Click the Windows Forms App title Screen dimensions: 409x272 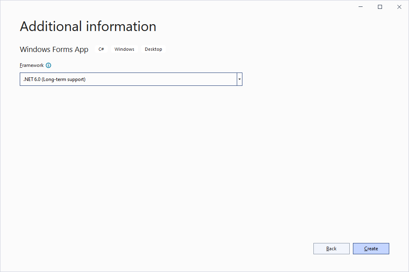pyautogui.click(x=54, y=50)
